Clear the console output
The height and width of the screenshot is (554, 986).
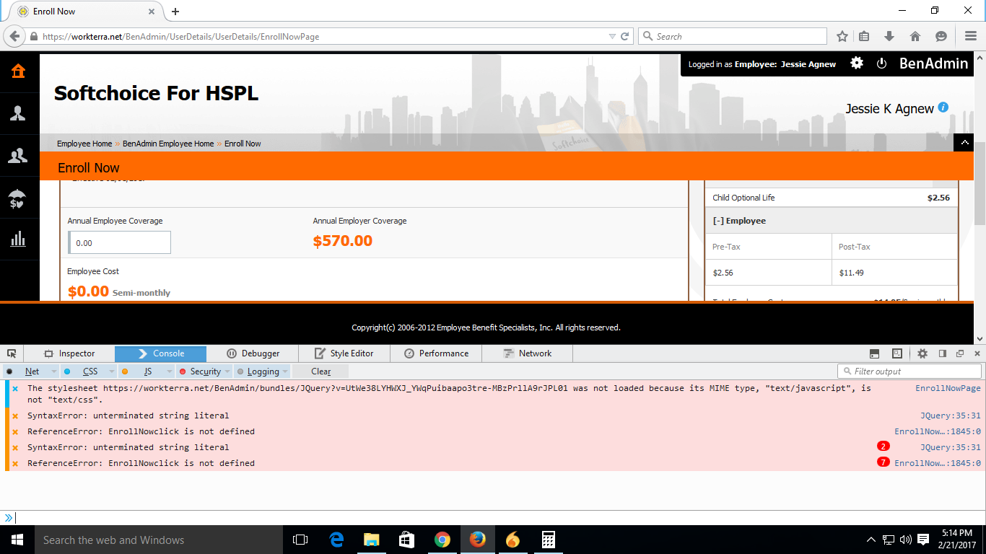(x=320, y=371)
